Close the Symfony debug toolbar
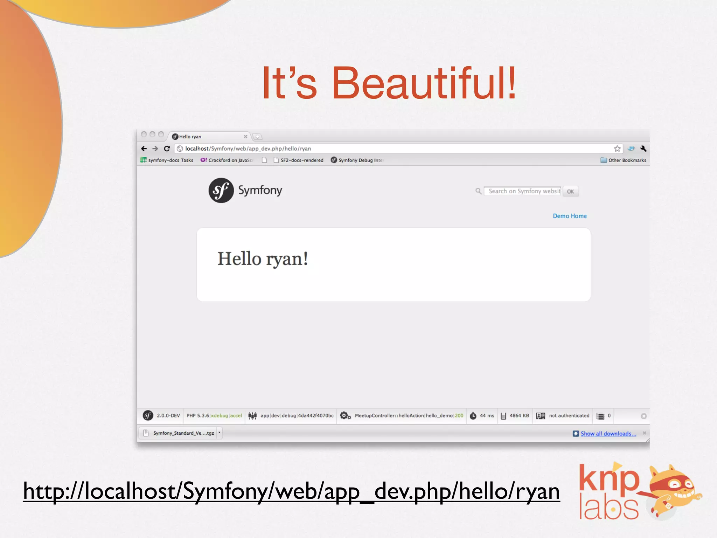The height and width of the screenshot is (538, 717). coord(643,416)
